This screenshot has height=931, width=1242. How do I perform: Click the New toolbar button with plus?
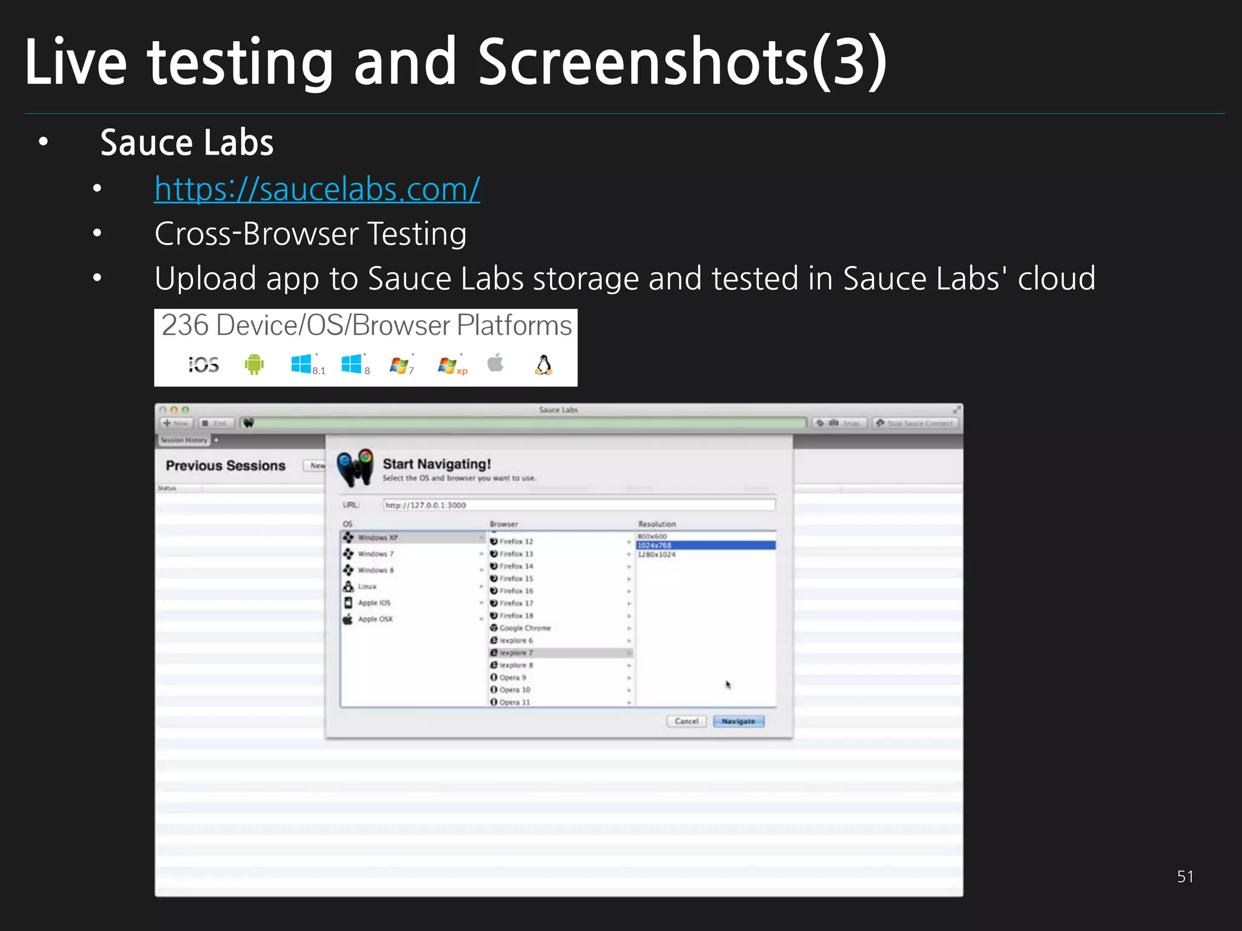(x=176, y=423)
